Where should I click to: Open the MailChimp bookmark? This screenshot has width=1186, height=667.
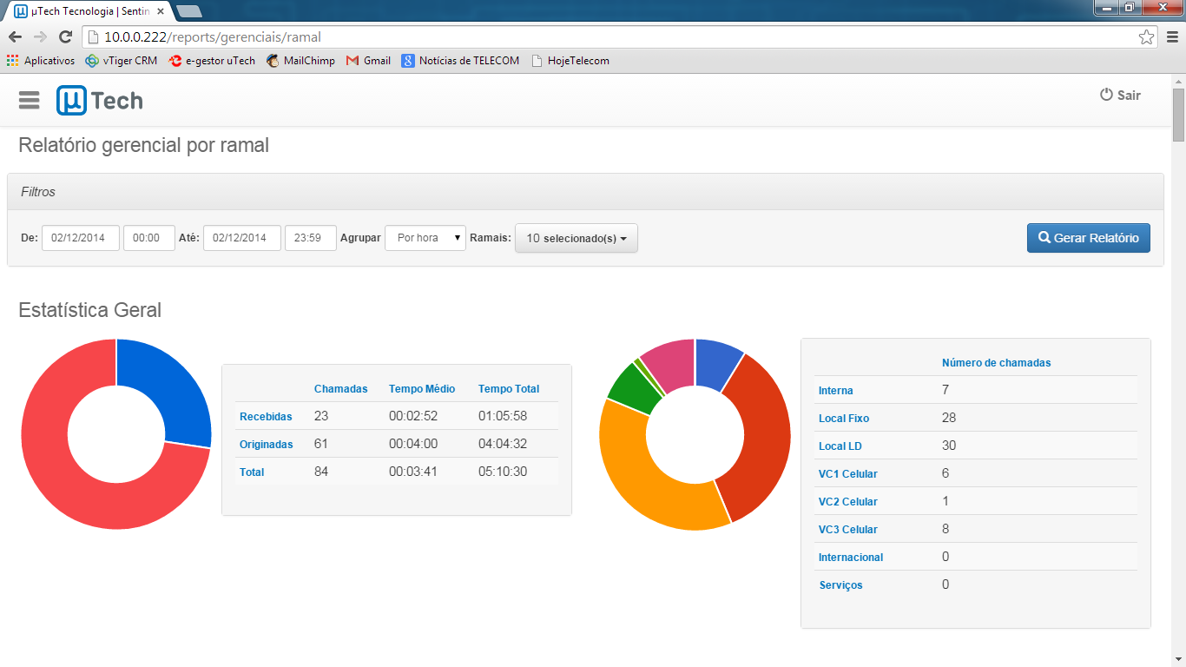pos(300,61)
